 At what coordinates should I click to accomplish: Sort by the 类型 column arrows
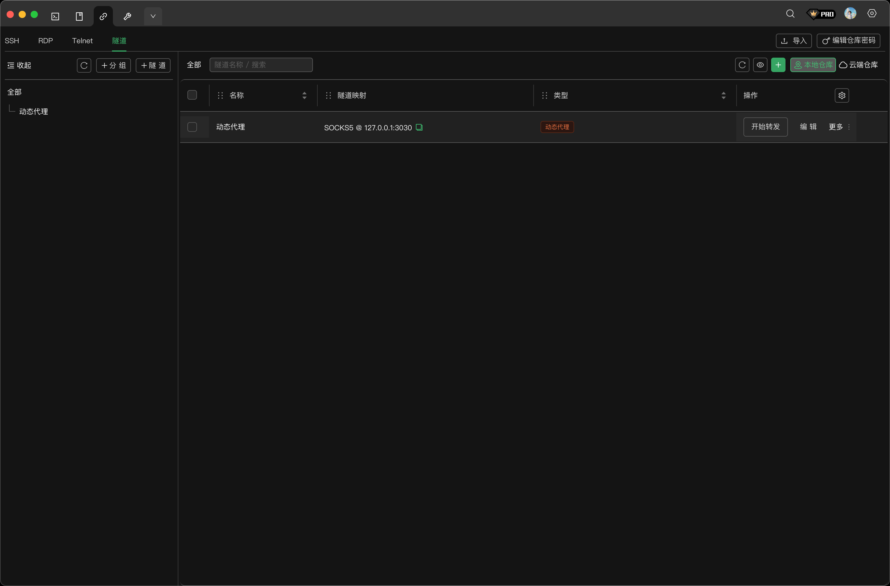724,96
